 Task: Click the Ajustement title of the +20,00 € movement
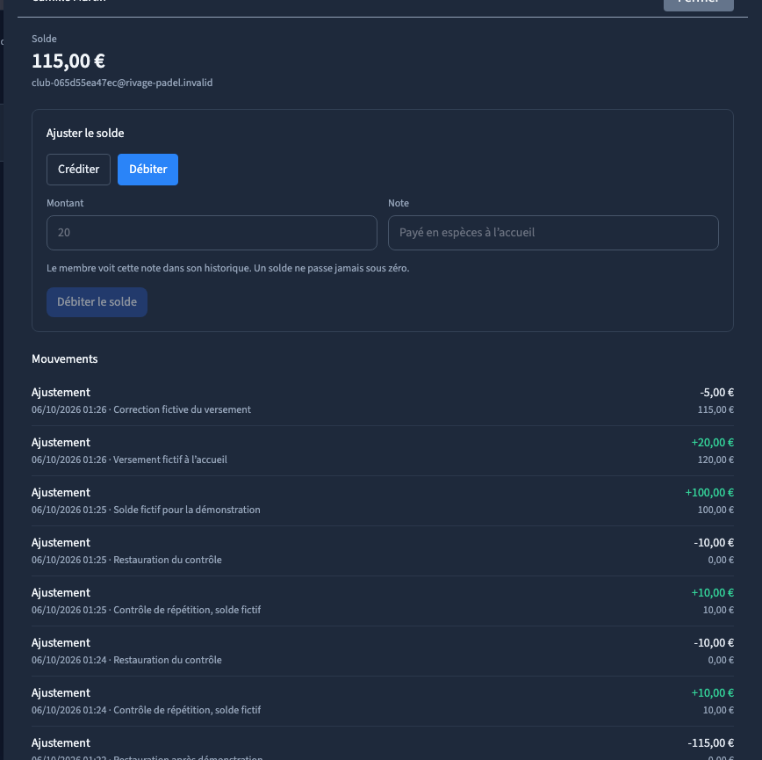pos(61,443)
